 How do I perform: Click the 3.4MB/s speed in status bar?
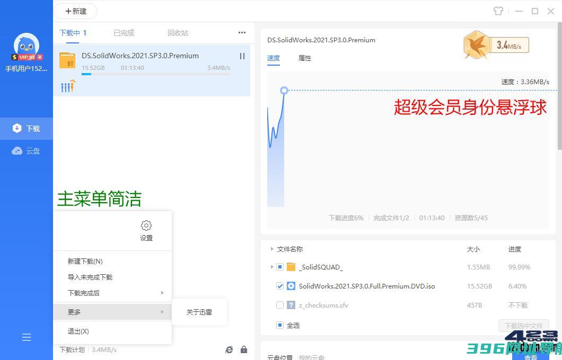(104, 349)
